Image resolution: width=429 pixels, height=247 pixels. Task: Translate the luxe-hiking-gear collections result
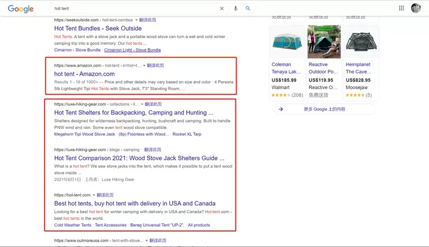(153, 104)
